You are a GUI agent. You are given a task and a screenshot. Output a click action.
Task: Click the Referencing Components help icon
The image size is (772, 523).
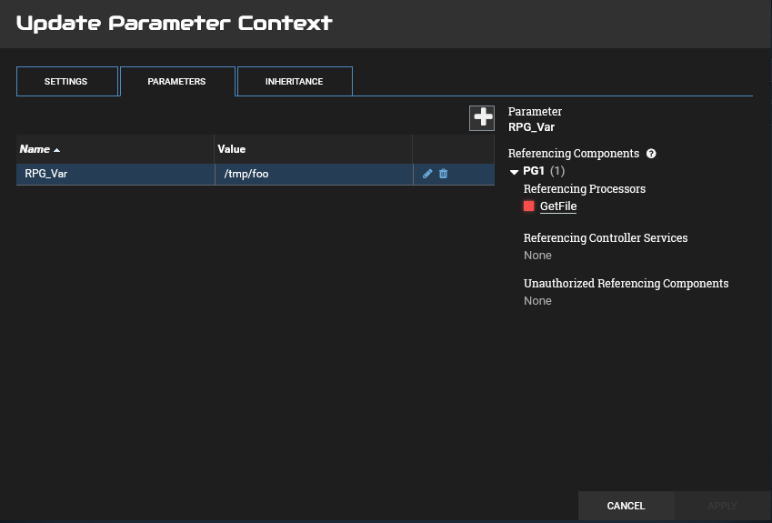click(x=651, y=154)
